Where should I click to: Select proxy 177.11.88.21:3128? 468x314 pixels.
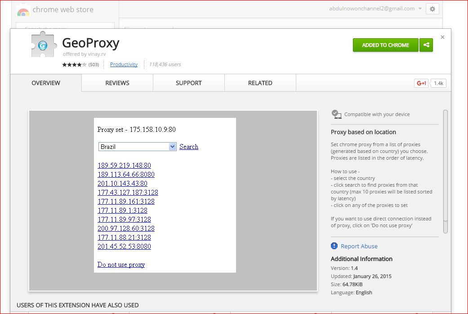click(124, 237)
